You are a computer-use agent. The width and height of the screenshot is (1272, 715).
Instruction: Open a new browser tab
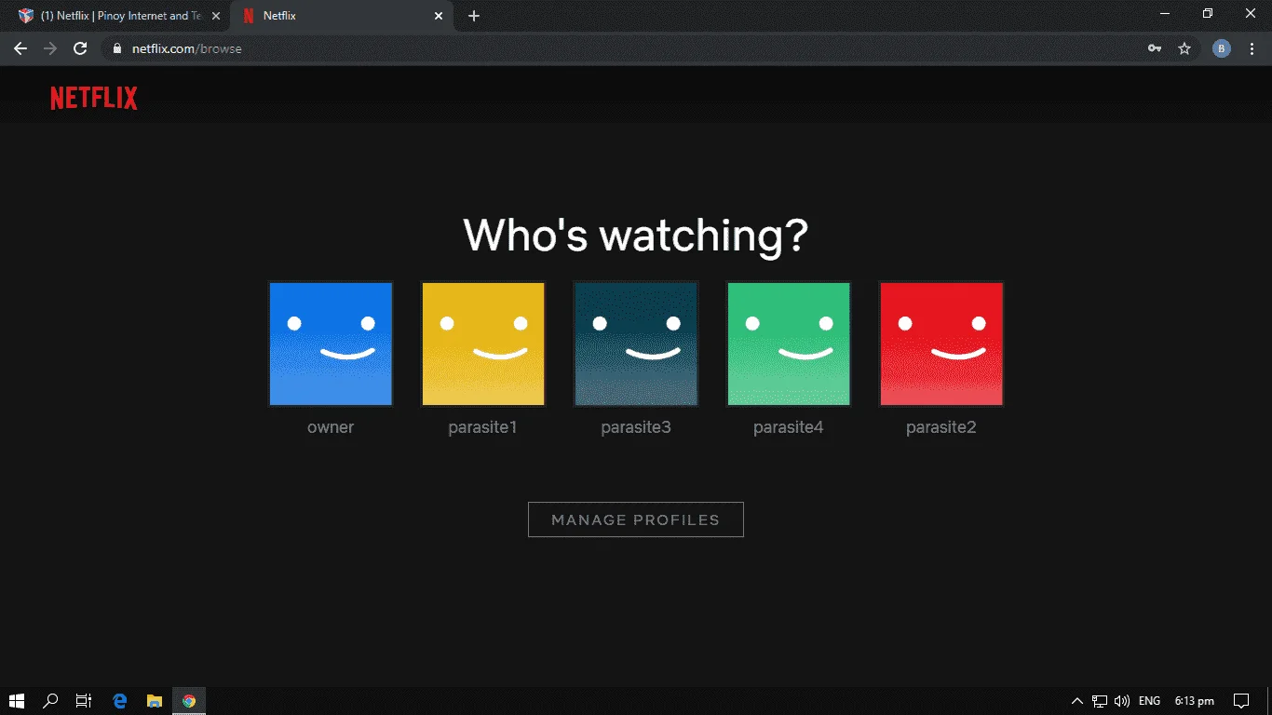[474, 16]
